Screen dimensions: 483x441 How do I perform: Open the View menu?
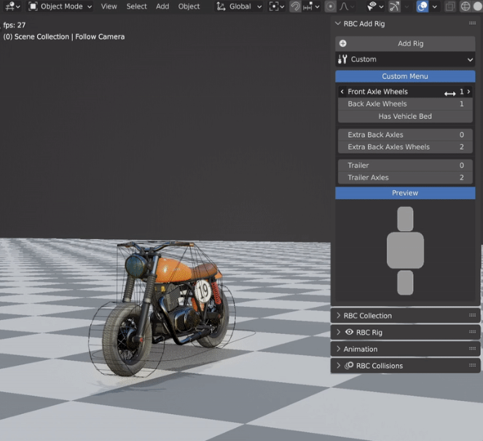[x=109, y=6]
